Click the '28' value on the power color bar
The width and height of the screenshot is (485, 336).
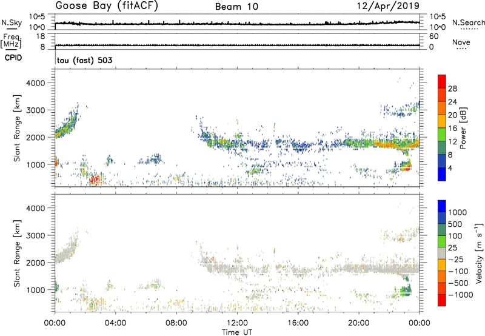452,89
